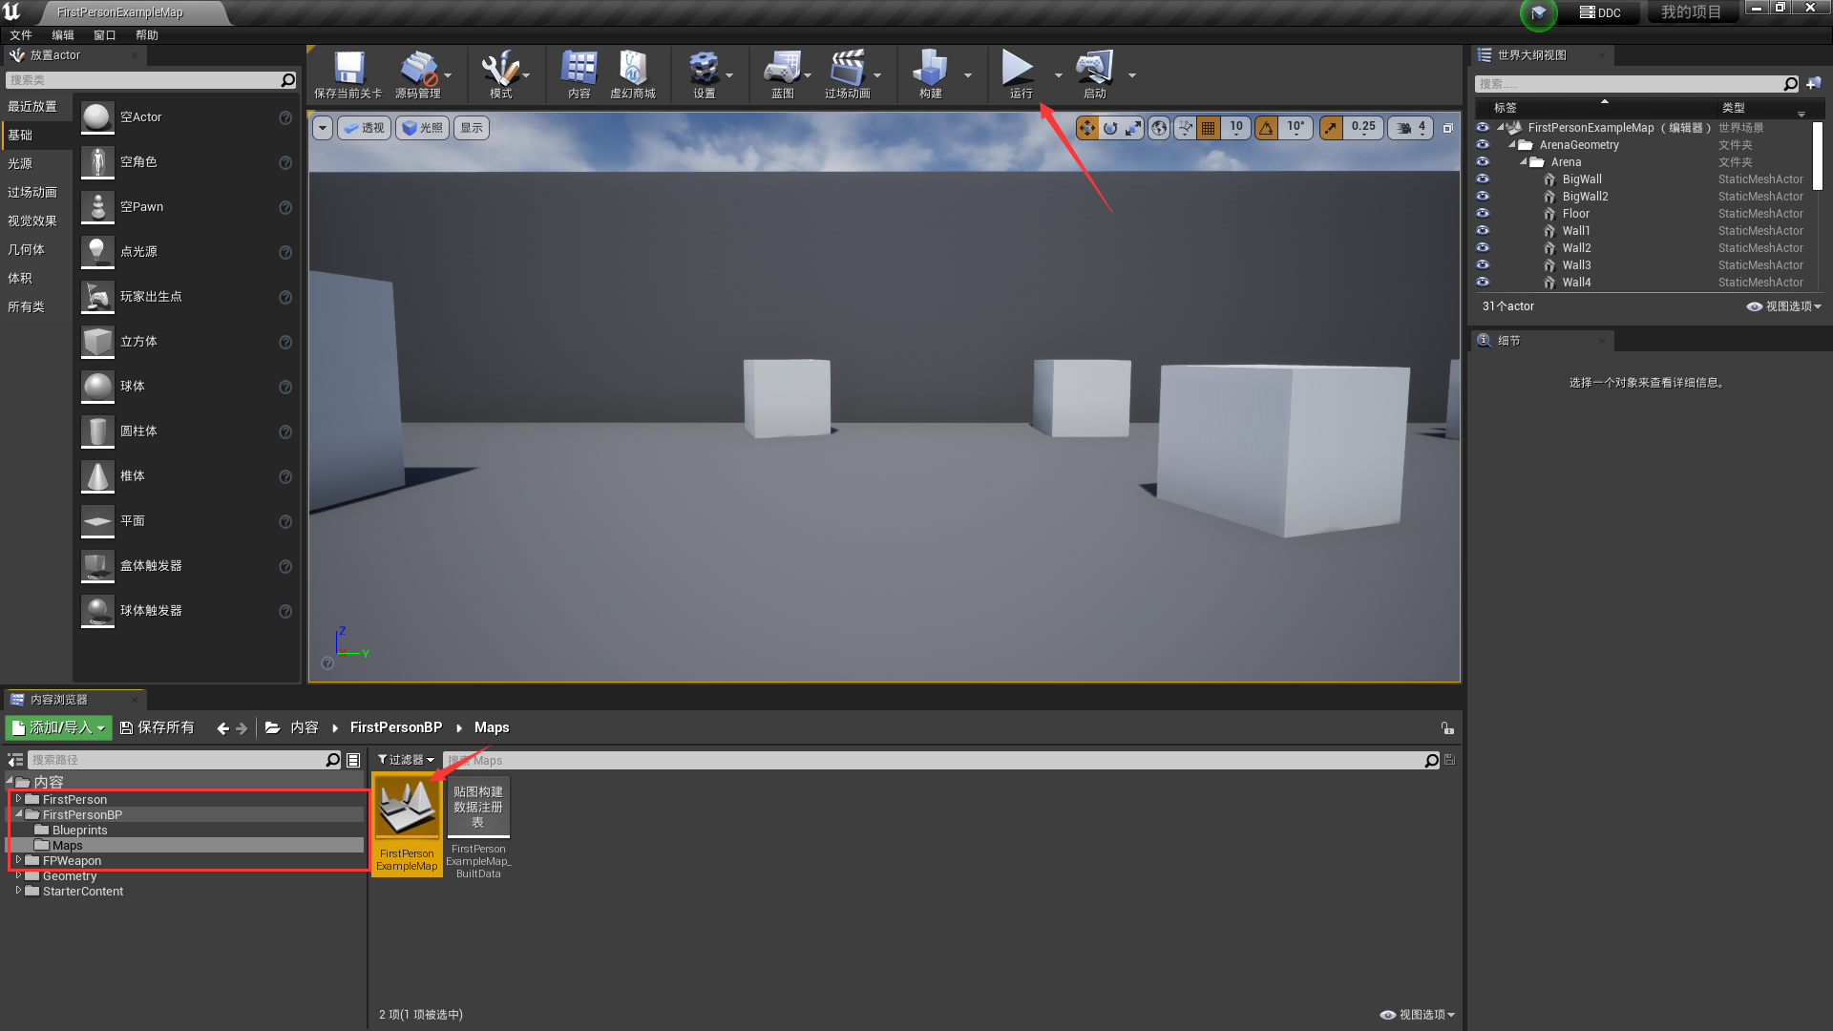Toggle grid snapping in viewport
1833x1031 pixels.
click(1209, 128)
